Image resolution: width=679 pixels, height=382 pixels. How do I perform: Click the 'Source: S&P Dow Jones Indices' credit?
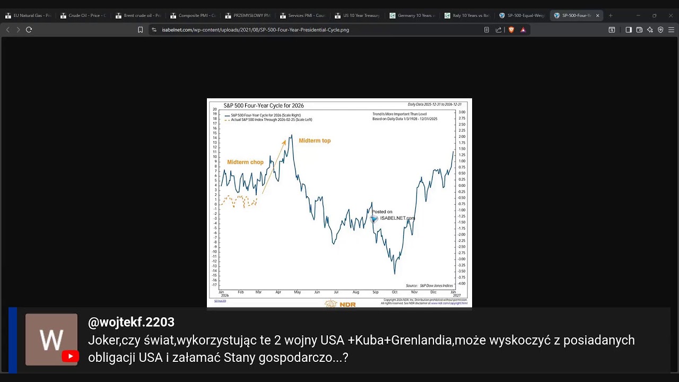(429, 285)
